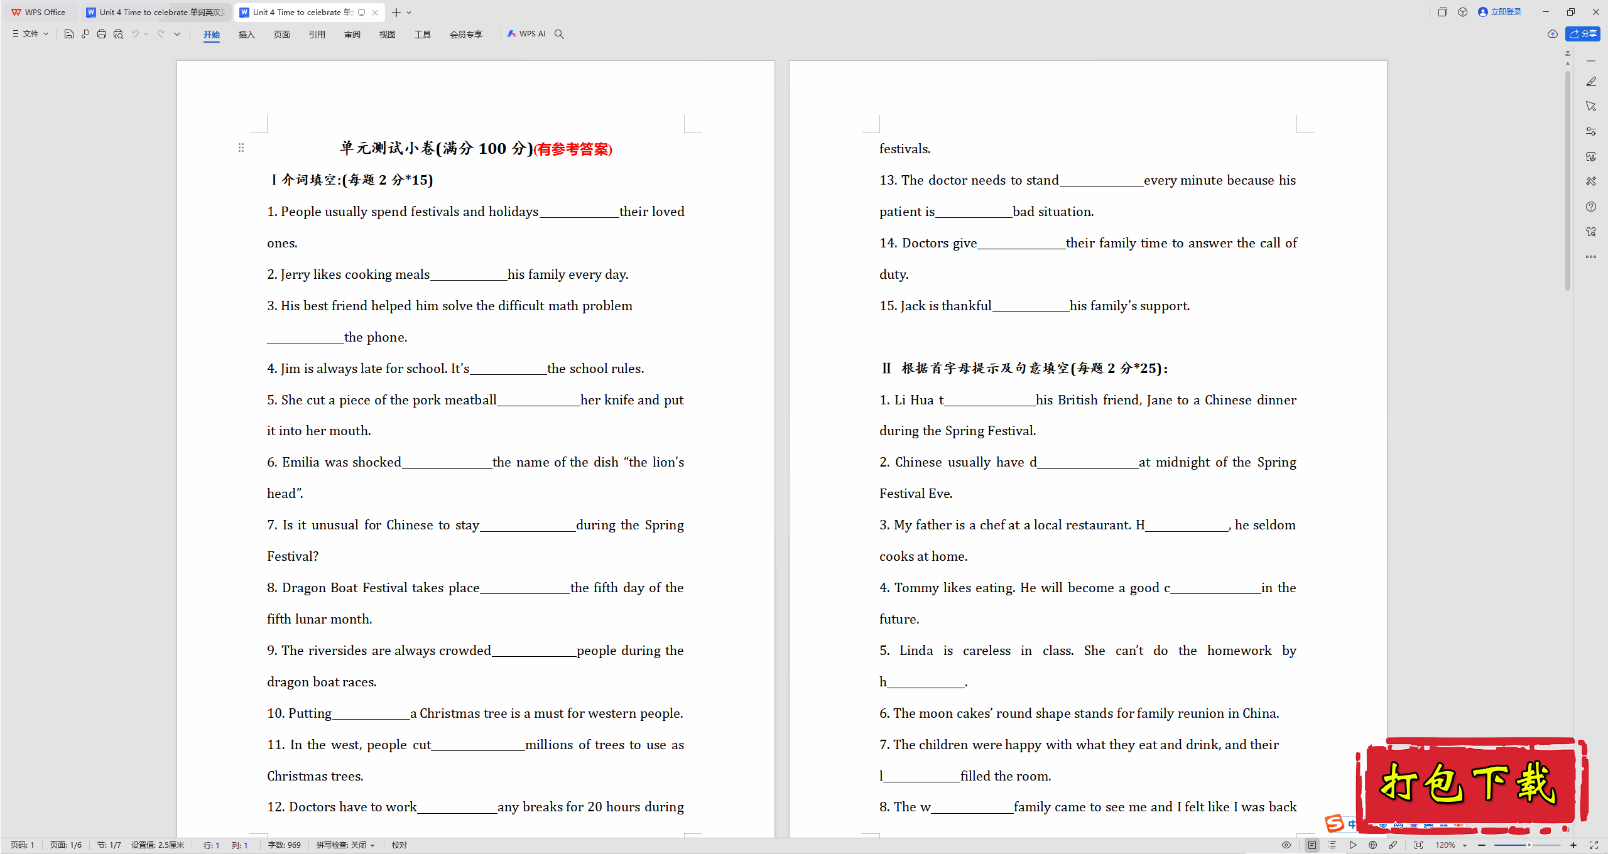The height and width of the screenshot is (854, 1608).
Task: Select the 页面 ribbon tab
Action: tap(282, 35)
